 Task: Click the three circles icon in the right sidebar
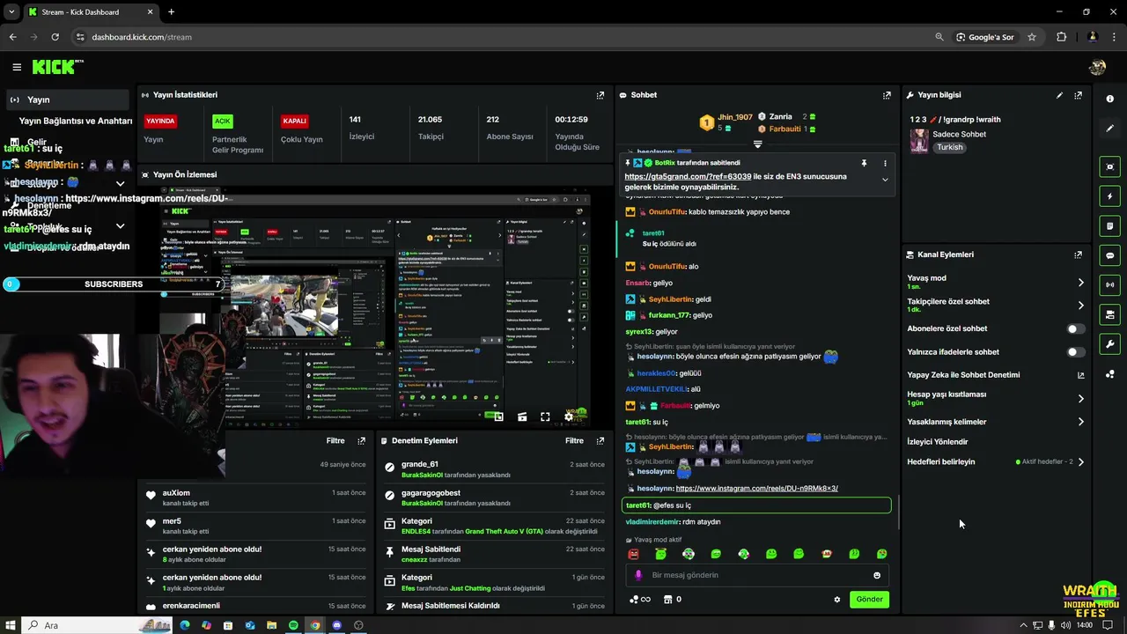(x=1109, y=374)
